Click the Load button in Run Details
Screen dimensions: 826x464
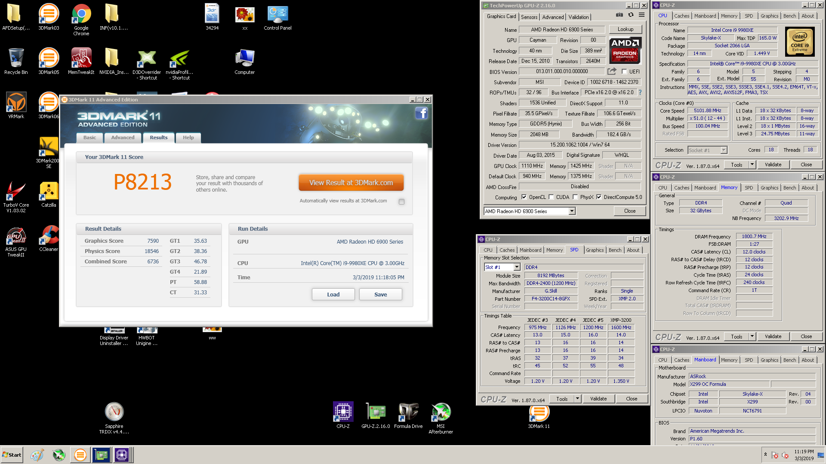(x=333, y=294)
